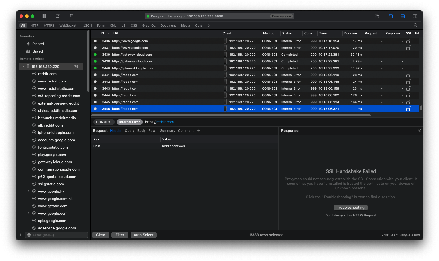Click the multiple windows icon at top right

point(377,16)
